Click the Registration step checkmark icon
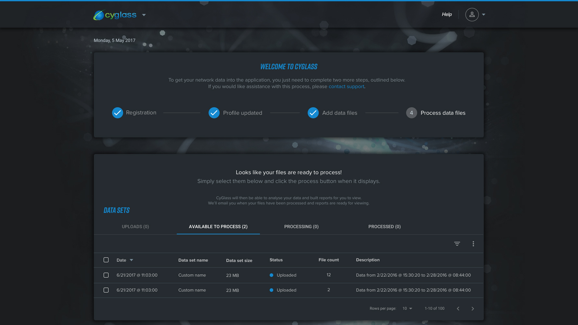The height and width of the screenshot is (325, 578). pos(117,113)
